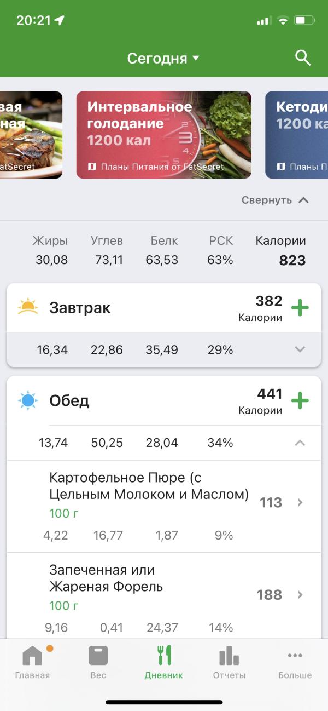Open the Больше three-dots icon
This screenshot has height=711, width=328.
tap(295, 655)
